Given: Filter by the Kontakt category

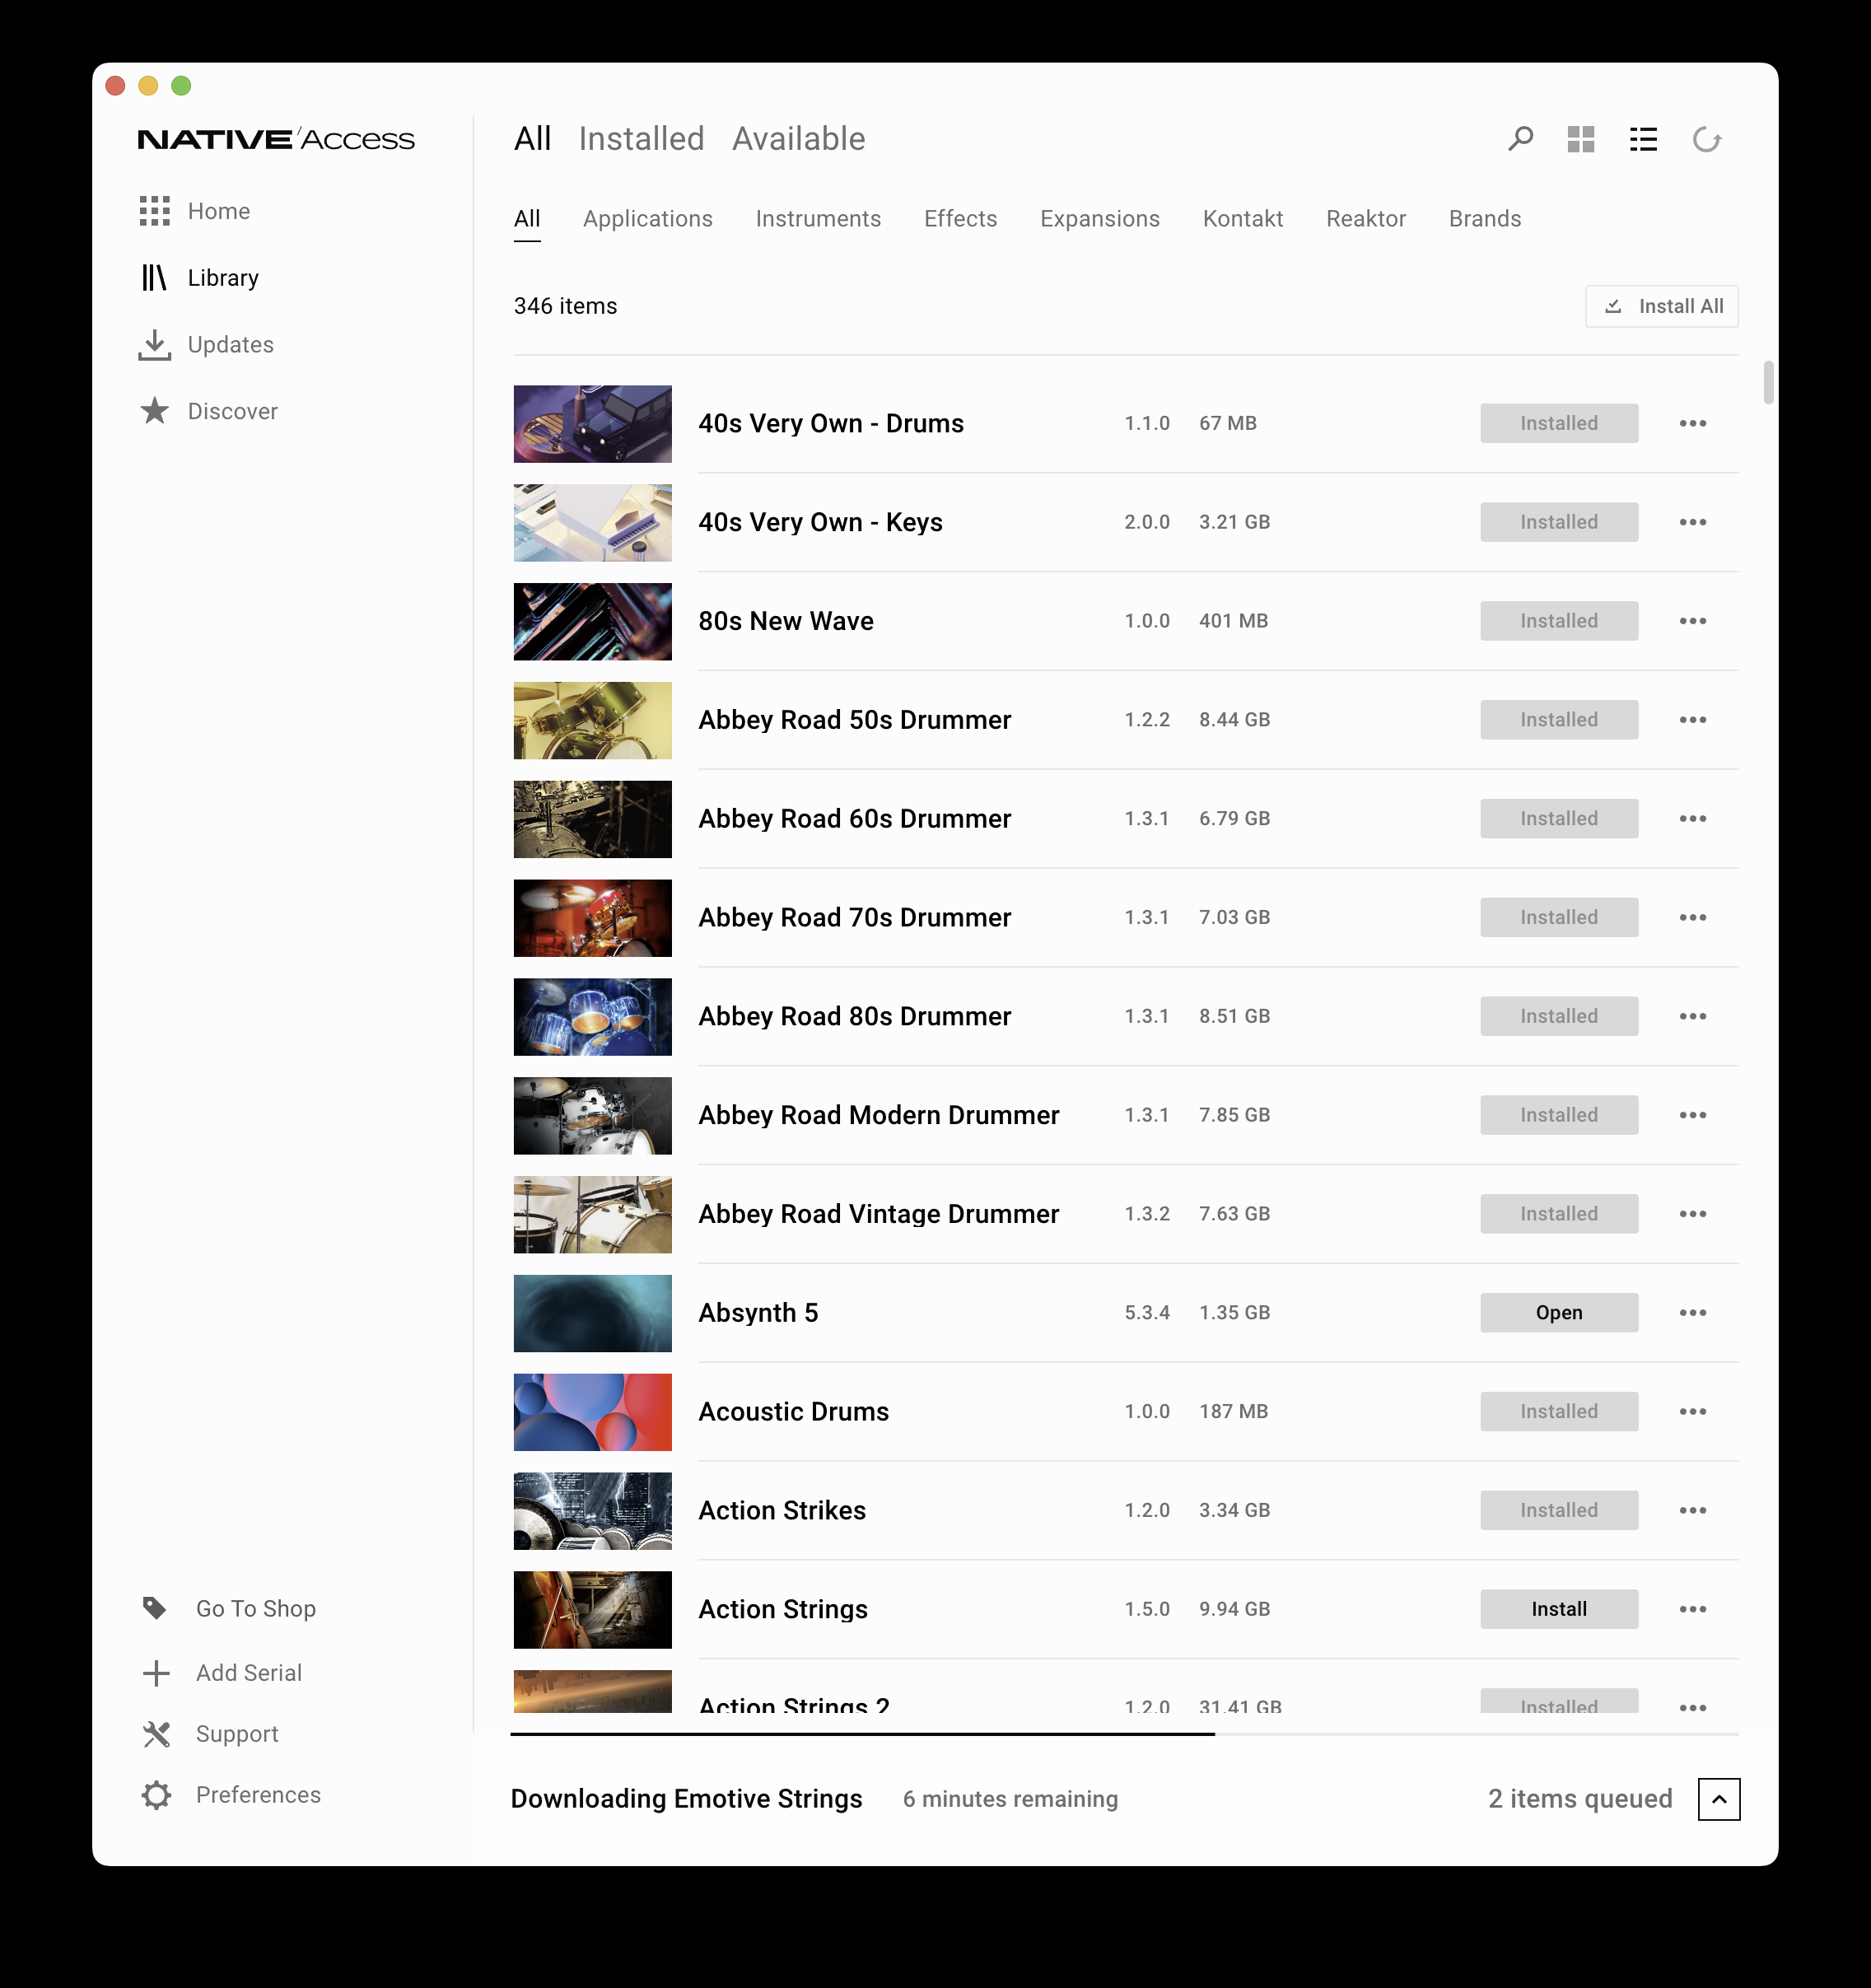Looking at the screenshot, I should pyautogui.click(x=1242, y=219).
